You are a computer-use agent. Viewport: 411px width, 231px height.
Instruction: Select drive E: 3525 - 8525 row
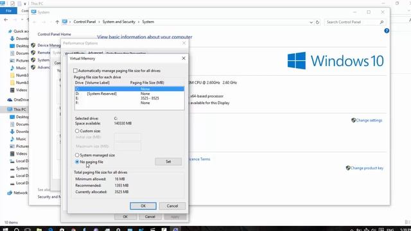tap(130, 98)
